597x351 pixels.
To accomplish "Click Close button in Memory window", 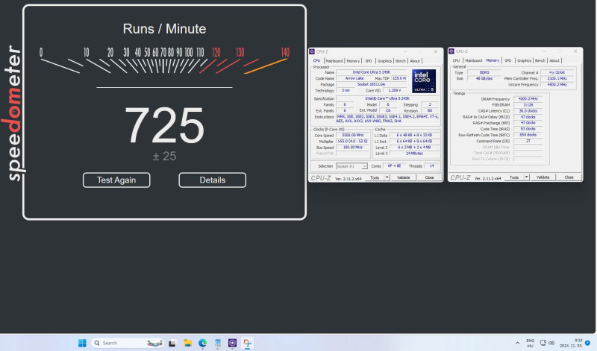I will coord(569,177).
